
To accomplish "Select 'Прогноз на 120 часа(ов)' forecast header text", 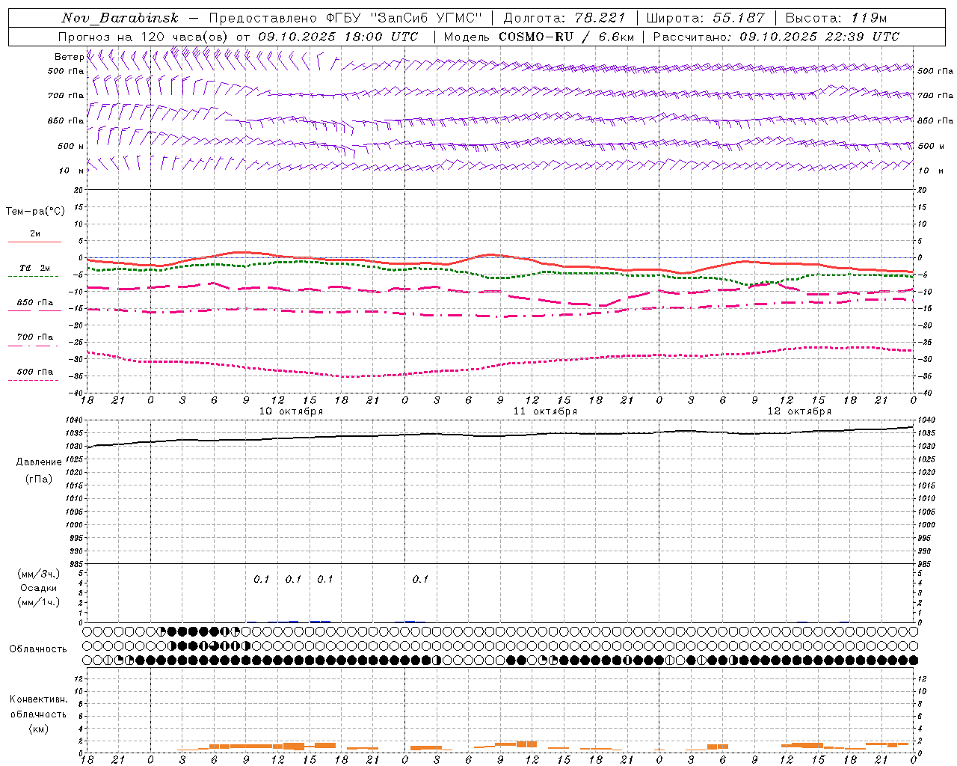I will (x=144, y=37).
